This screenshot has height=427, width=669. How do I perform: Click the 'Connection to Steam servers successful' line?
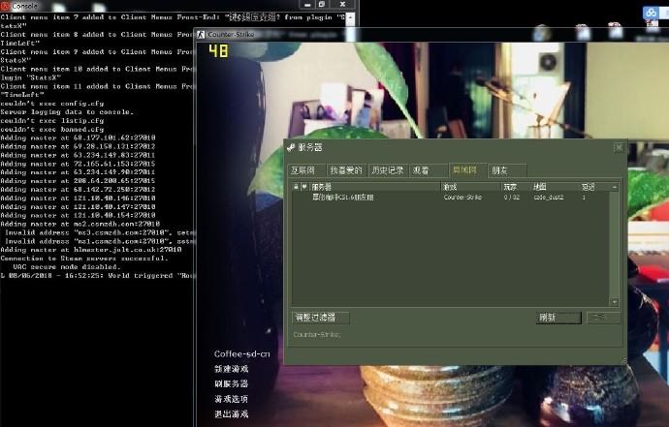pyautogui.click(x=84, y=259)
